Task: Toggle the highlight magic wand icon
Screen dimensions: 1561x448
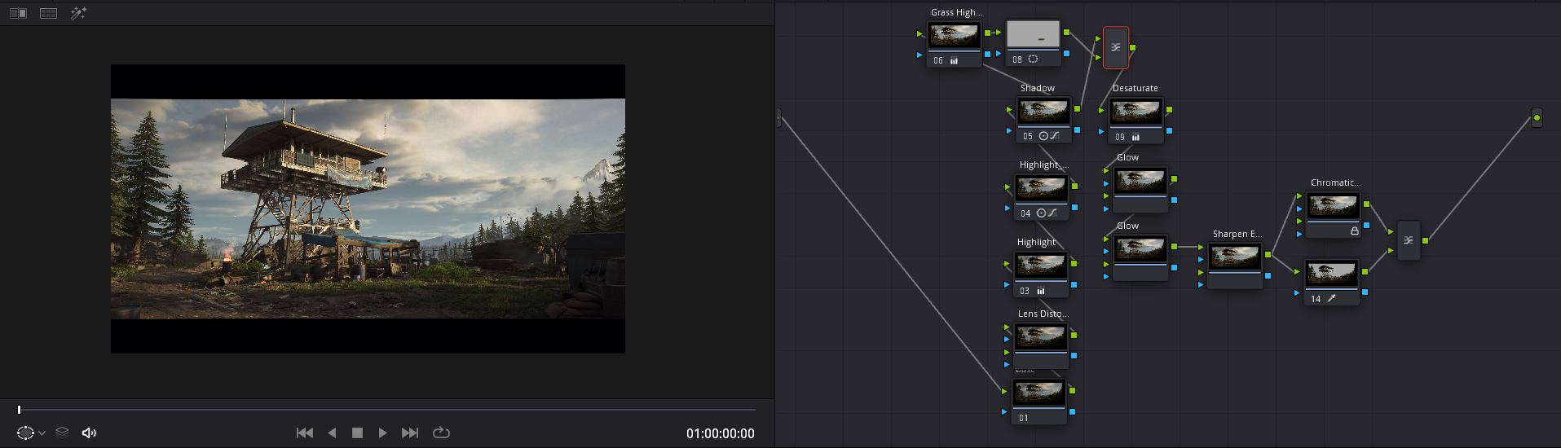Action: (x=78, y=13)
